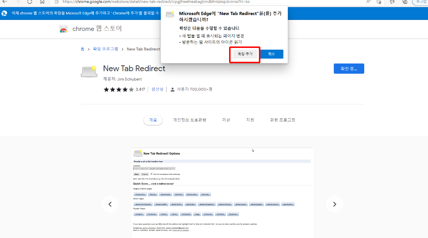This screenshot has width=428, height=238.
Task: Show next screenshot with right chevron
Action: point(334,204)
